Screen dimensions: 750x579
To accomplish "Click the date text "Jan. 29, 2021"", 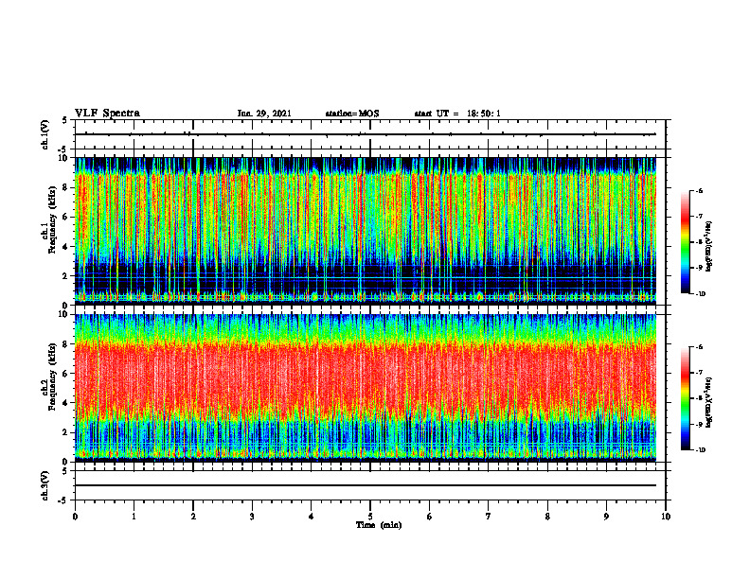I will pyautogui.click(x=264, y=114).
